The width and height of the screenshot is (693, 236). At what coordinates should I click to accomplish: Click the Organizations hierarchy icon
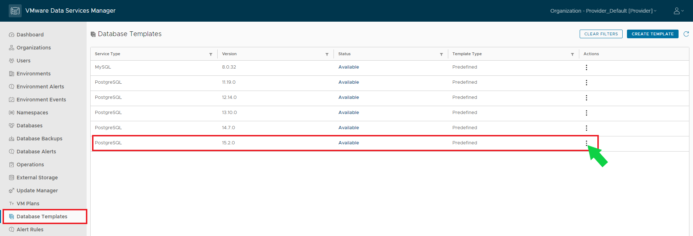12,48
